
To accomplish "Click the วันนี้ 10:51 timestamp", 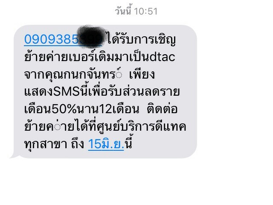I will 136,10.
